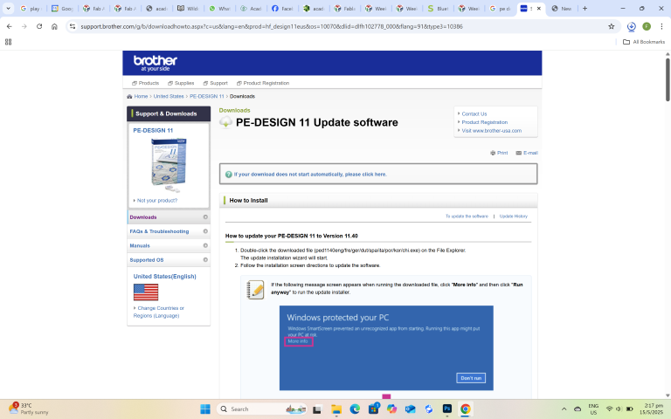
Task: Open weather widget showing 33°C
Action: (28, 409)
